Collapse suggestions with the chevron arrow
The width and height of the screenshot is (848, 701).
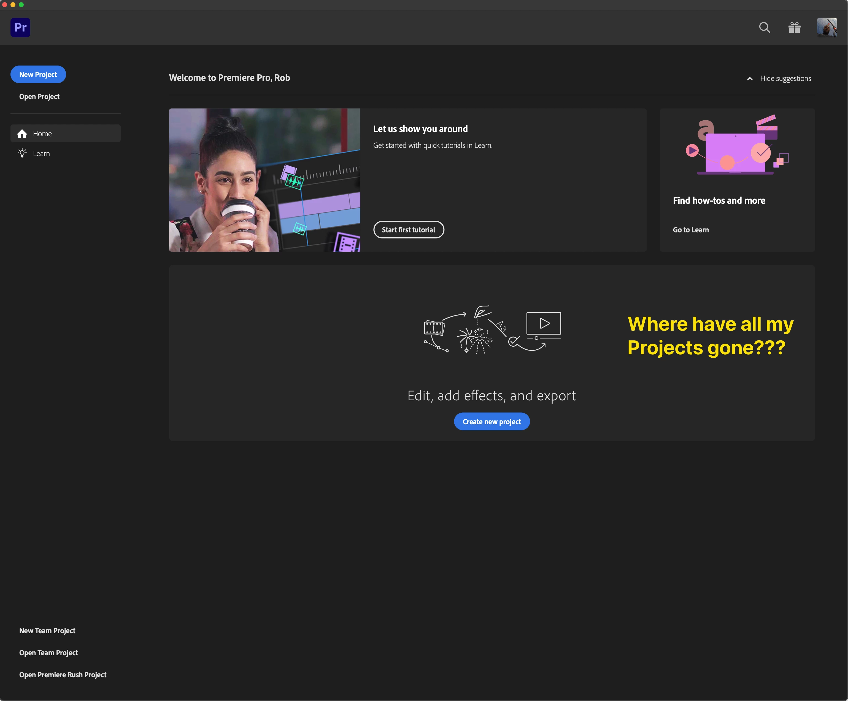click(x=750, y=79)
